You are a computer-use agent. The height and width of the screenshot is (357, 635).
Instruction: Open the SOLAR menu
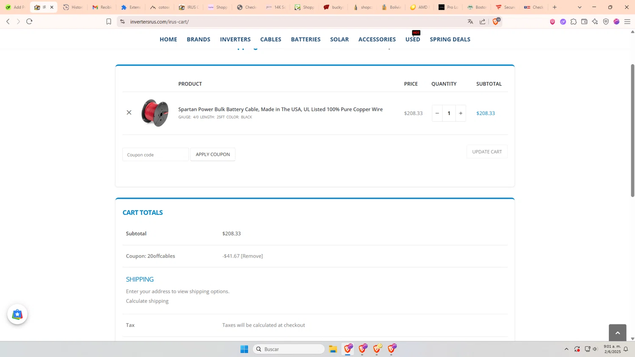tap(340, 39)
